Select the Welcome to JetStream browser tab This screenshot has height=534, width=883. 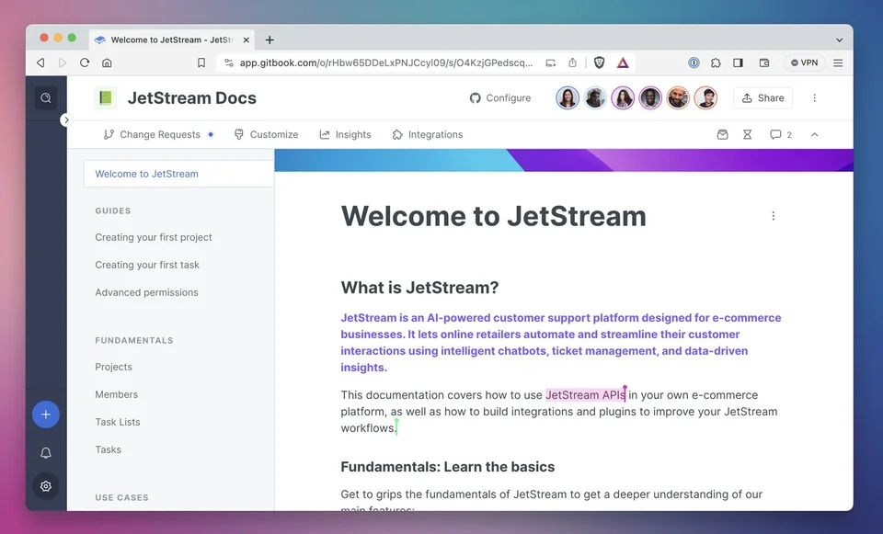(172, 40)
